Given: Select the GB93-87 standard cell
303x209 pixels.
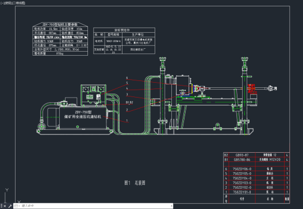Looking at the screenshot, I should pyautogui.click(x=242, y=155).
